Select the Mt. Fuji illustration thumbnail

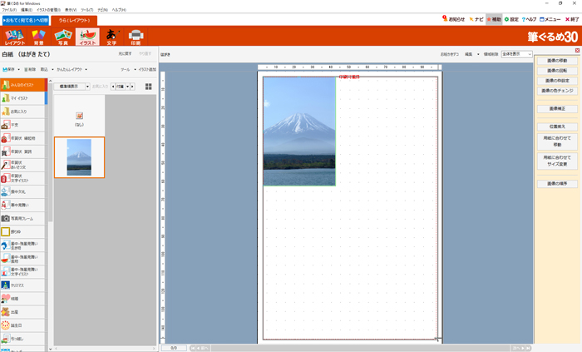(x=79, y=157)
